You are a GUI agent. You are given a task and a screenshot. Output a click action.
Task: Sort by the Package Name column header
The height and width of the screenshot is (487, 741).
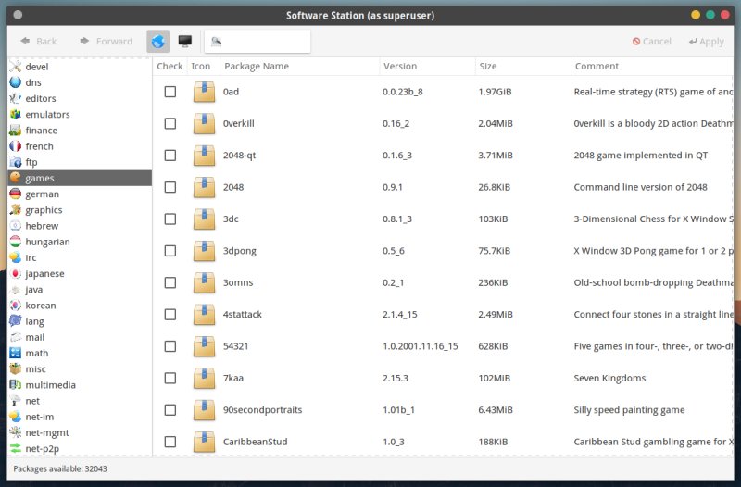tap(256, 67)
